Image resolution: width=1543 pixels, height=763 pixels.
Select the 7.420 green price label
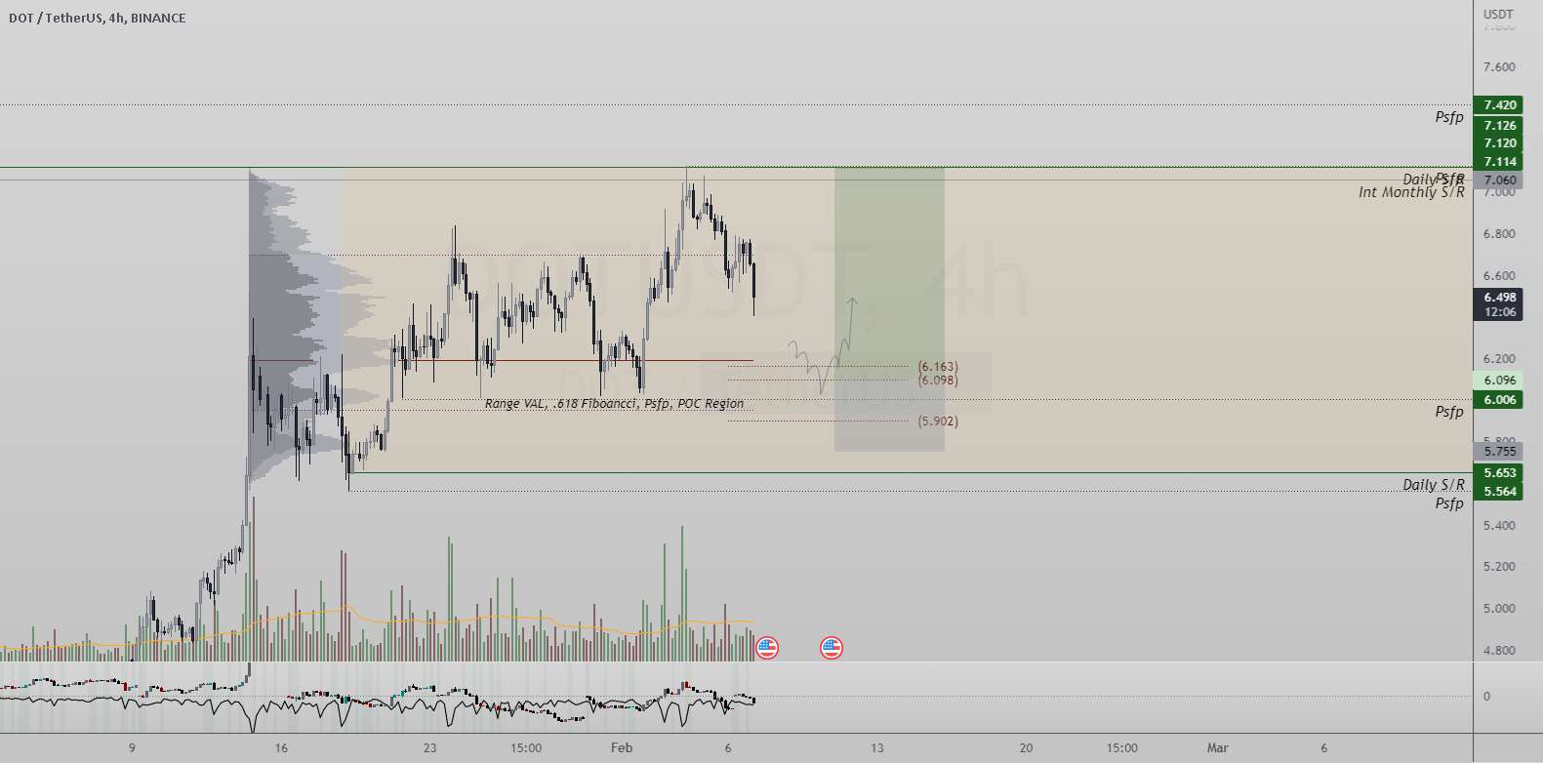[1498, 104]
